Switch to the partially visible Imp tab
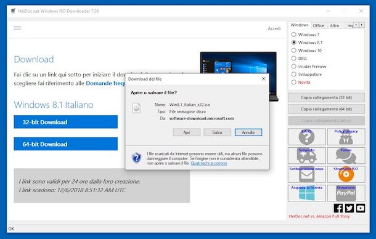 tap(349, 26)
